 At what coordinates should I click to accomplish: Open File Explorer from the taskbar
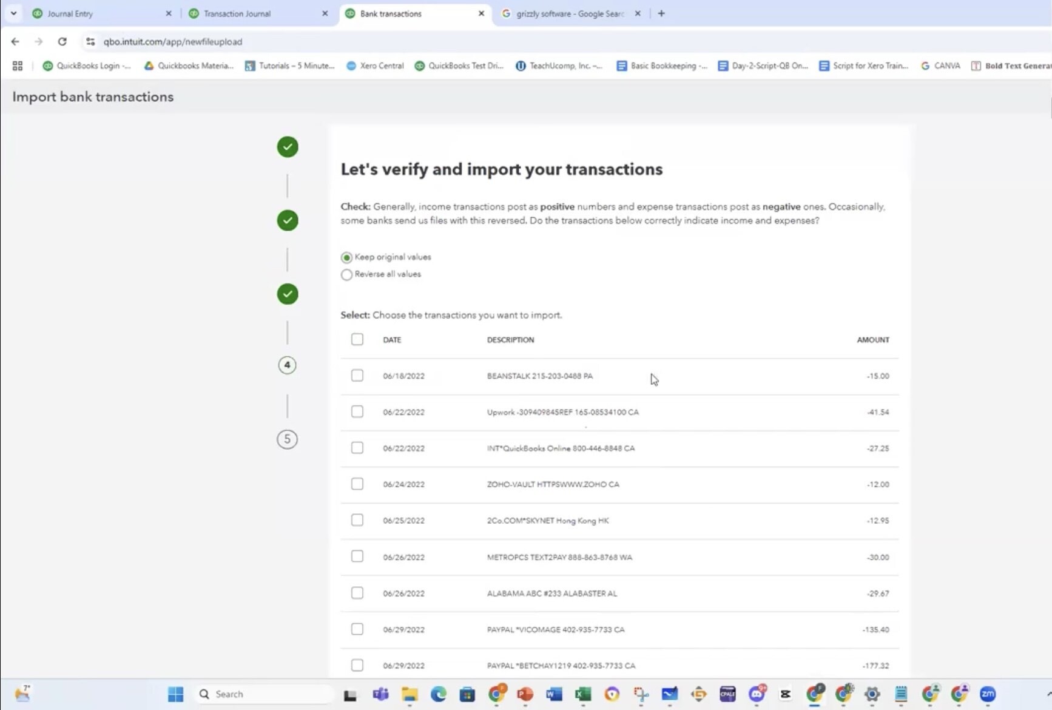pyautogui.click(x=410, y=694)
